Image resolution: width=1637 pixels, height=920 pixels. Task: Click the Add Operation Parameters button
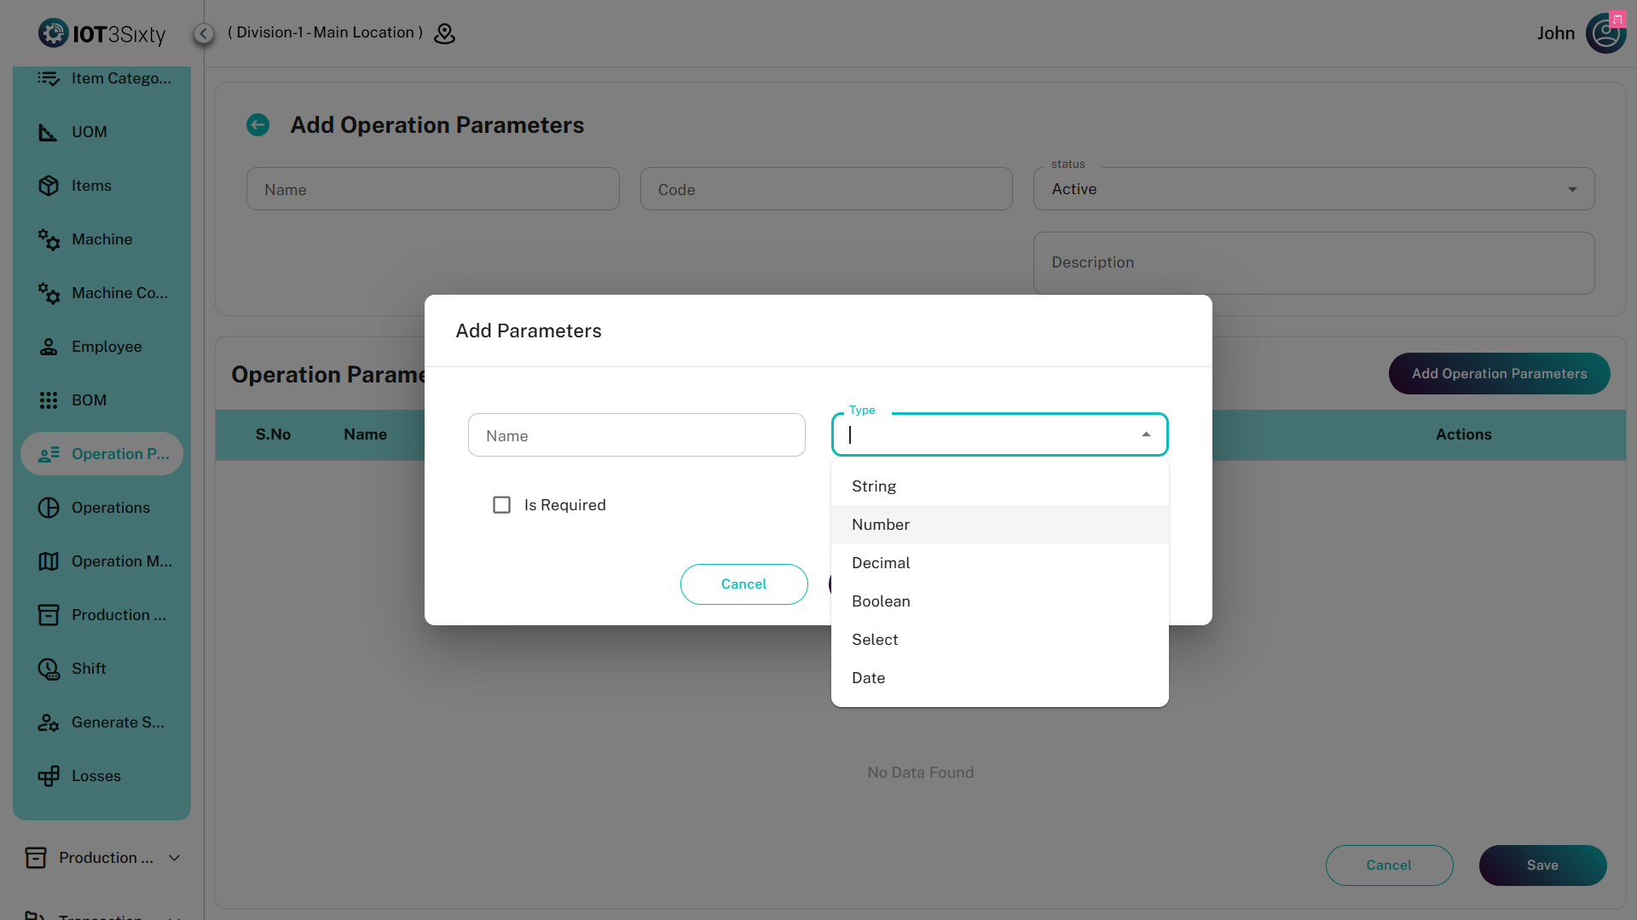(x=1499, y=374)
